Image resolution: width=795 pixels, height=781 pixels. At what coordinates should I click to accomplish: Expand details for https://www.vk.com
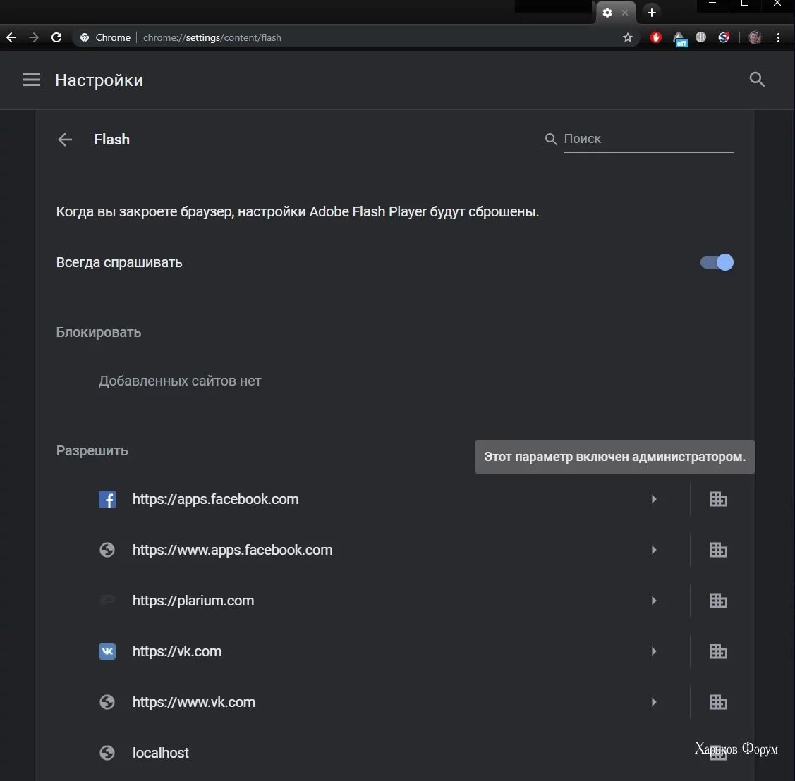tap(654, 702)
